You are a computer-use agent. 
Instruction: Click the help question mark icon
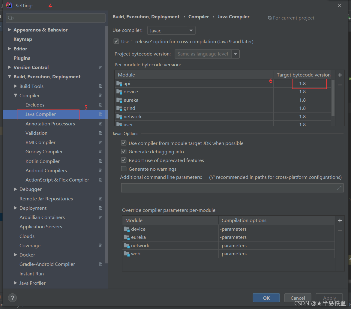pyautogui.click(x=13, y=298)
